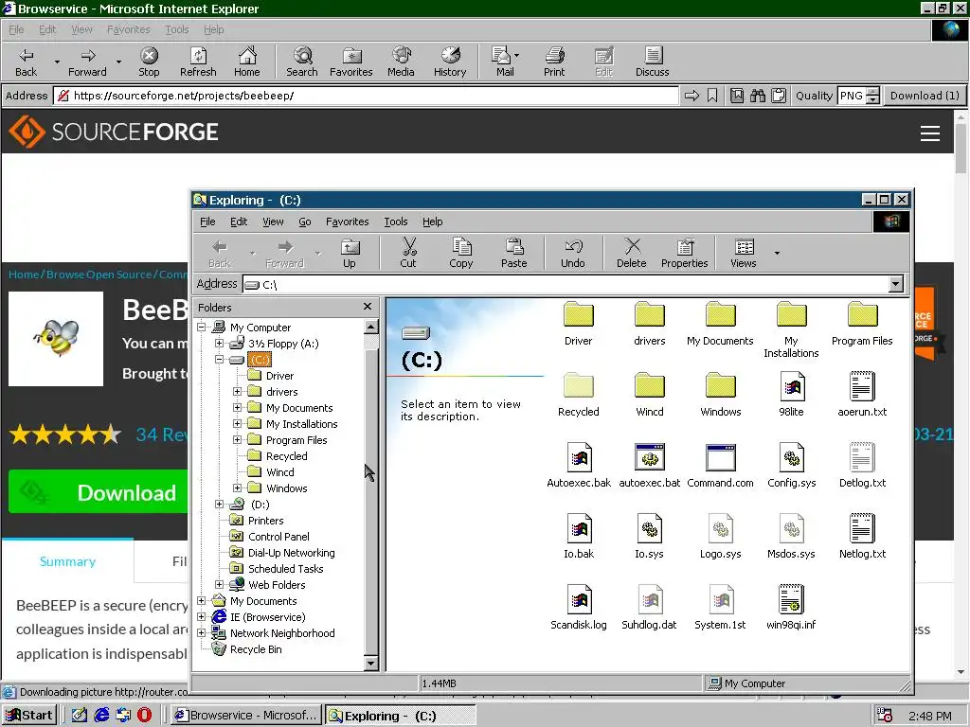Select the Program Files folder icon

tap(862, 314)
